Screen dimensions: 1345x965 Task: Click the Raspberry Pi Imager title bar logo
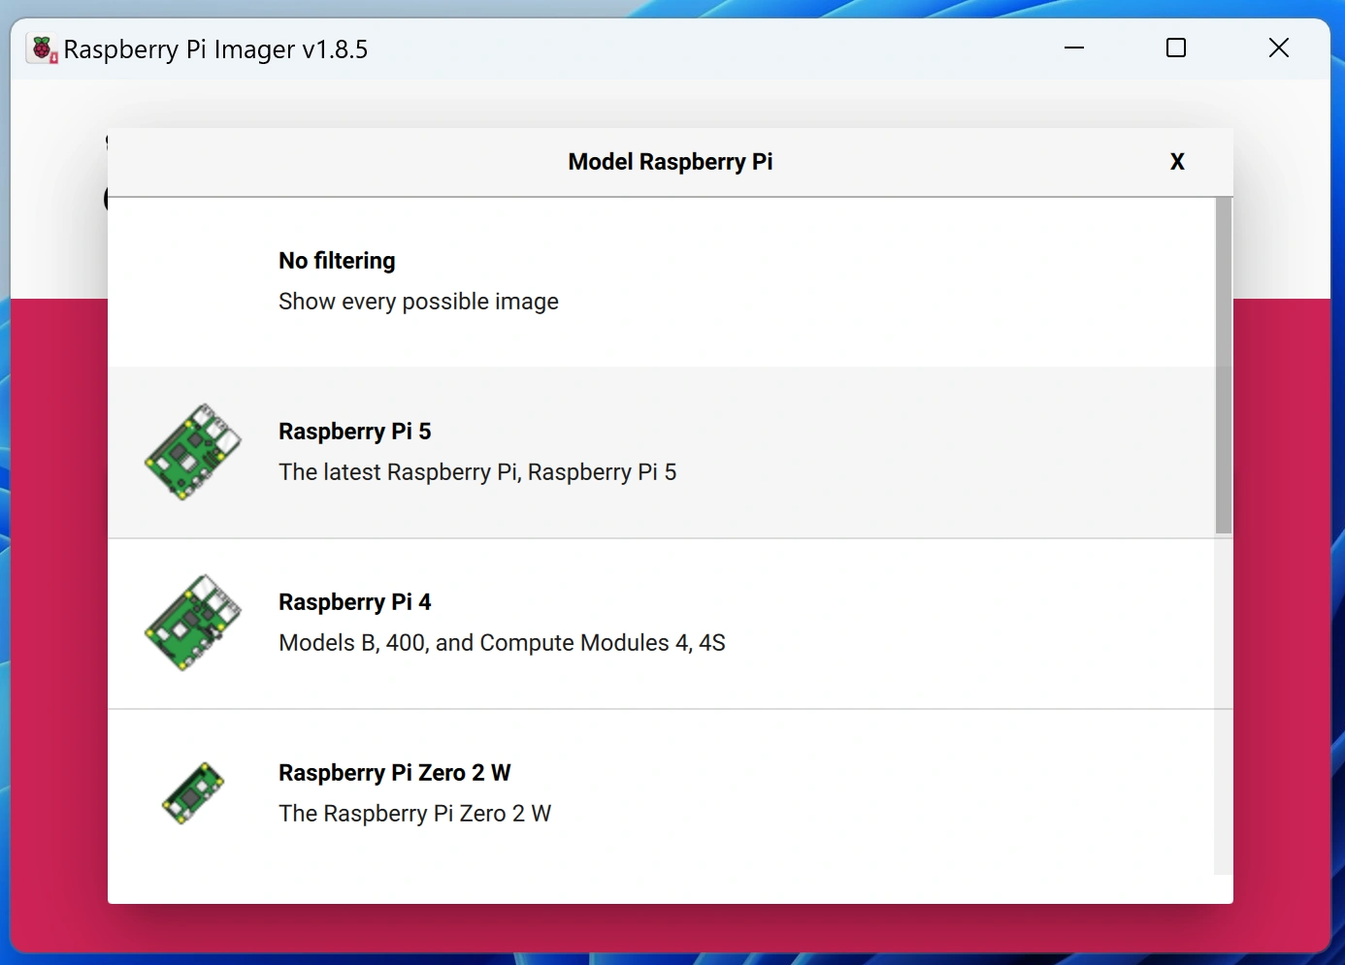[x=43, y=49]
